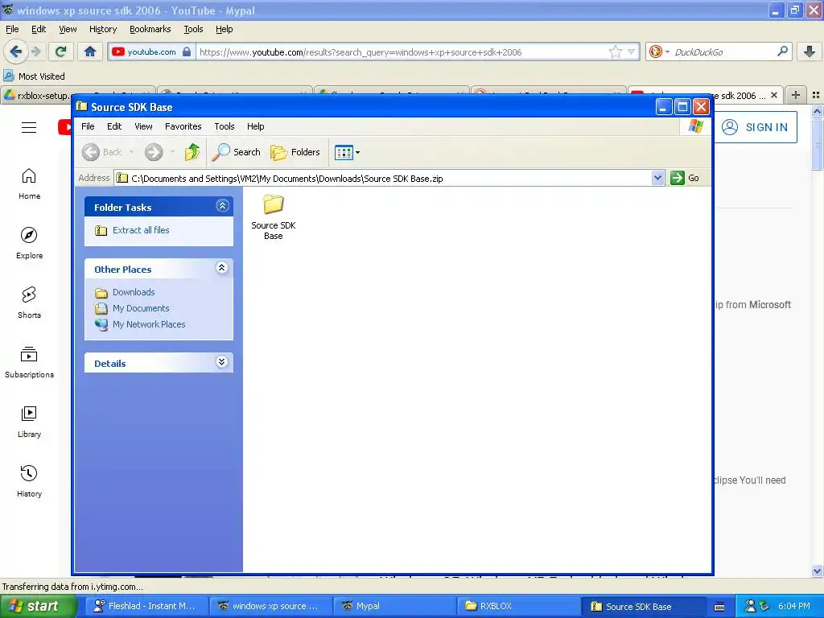Open the Explorer Edit menu
The width and height of the screenshot is (824, 618).
pos(114,126)
